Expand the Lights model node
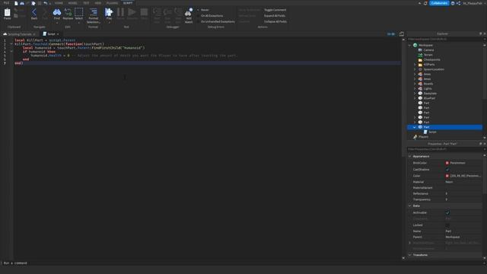487x274 pixels. [x=415, y=88]
